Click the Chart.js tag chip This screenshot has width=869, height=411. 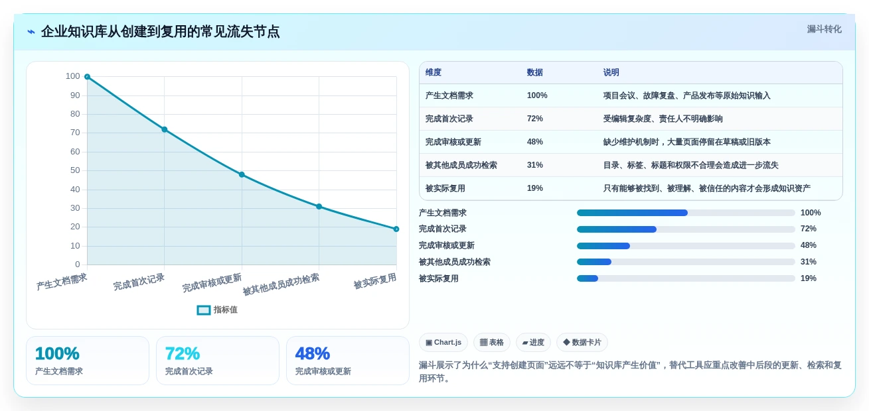[443, 342]
